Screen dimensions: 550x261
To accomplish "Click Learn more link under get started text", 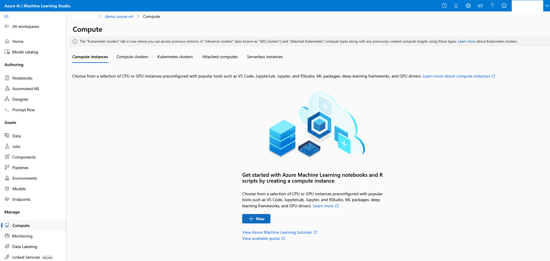I will click(x=325, y=206).
